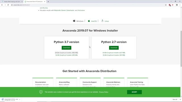
Task: Click the red extension icon in toolbar
Action: [170, 5]
